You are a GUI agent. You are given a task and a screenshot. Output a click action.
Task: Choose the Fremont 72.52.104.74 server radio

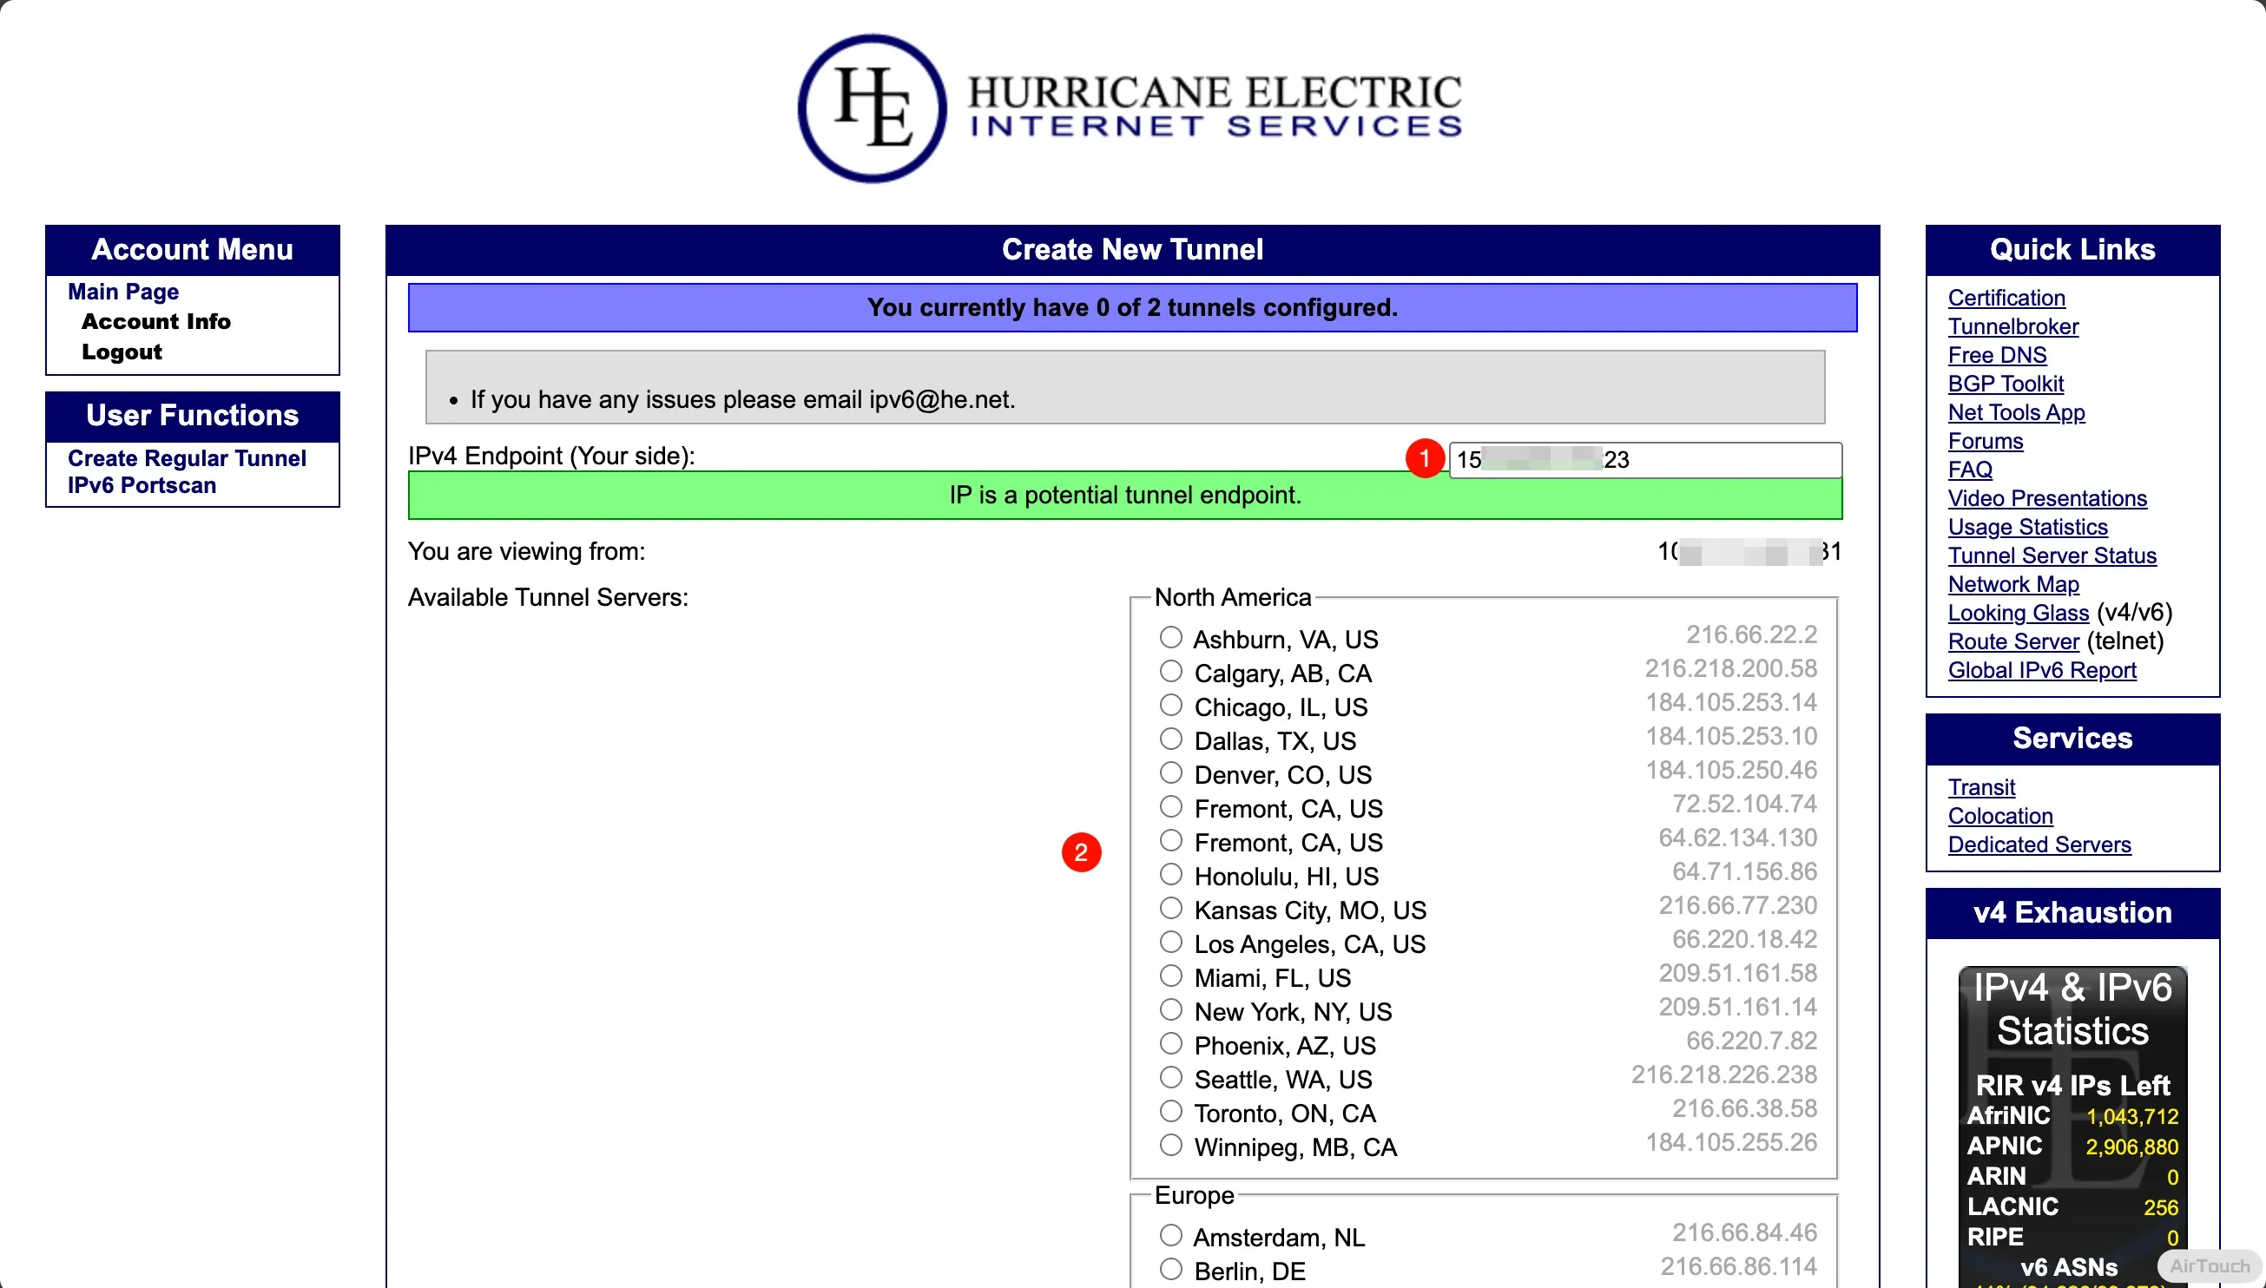coord(1170,807)
